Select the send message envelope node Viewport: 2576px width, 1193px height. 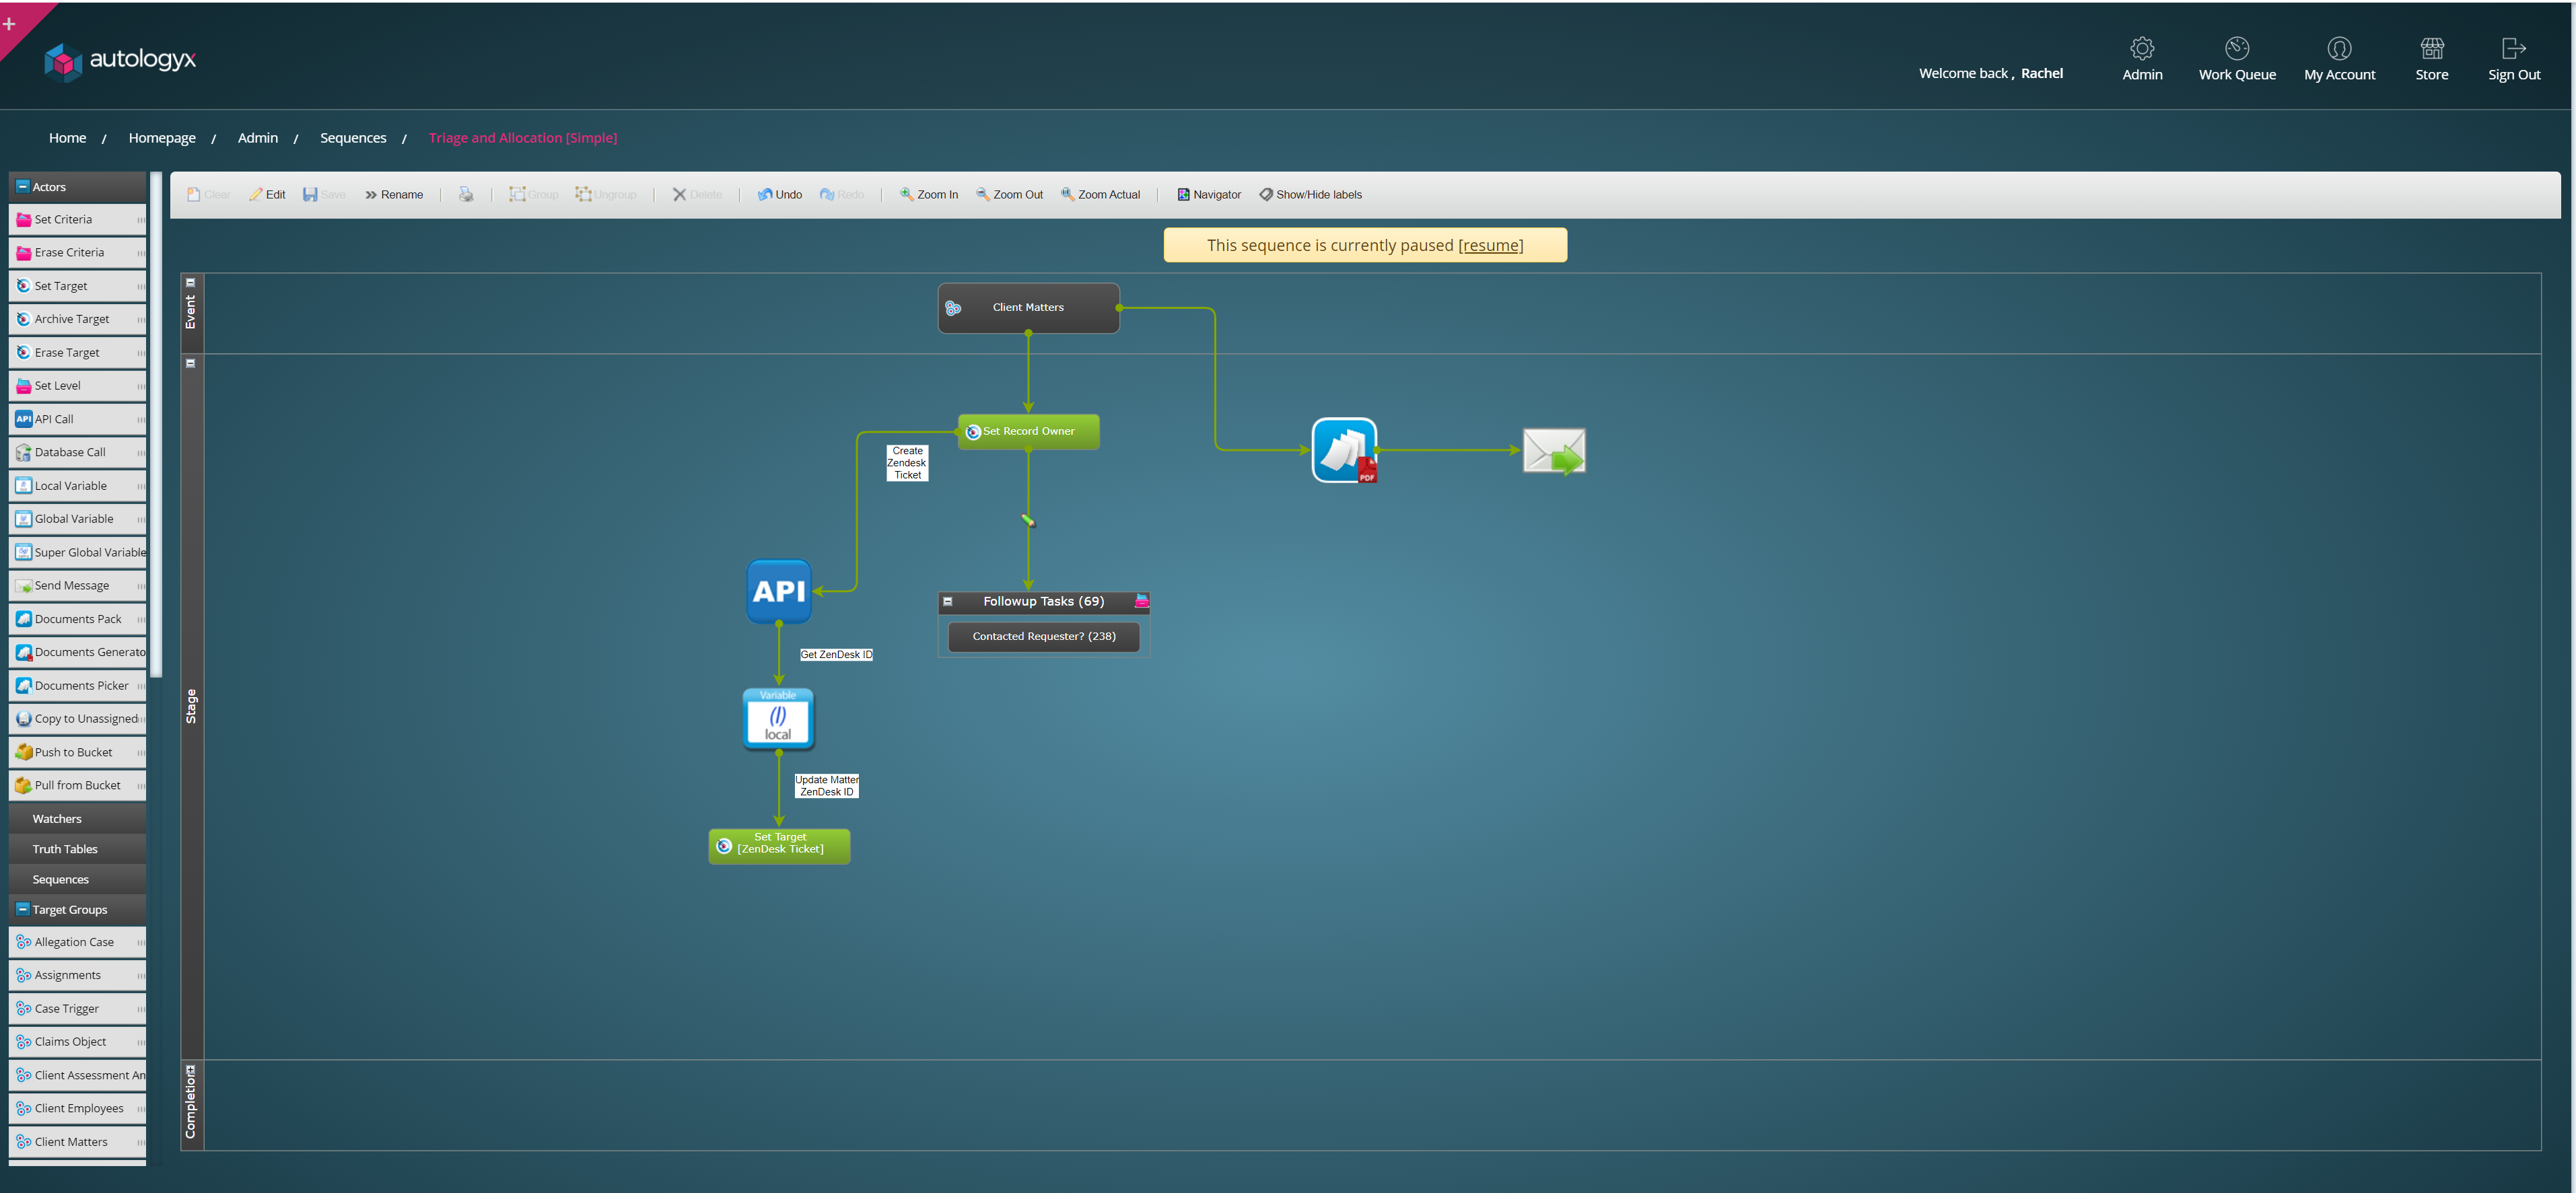pyautogui.click(x=1553, y=452)
